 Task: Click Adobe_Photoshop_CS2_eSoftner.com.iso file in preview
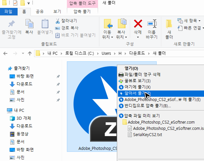pos(166,128)
